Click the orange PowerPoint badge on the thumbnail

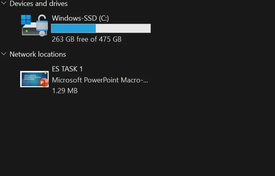point(44,82)
